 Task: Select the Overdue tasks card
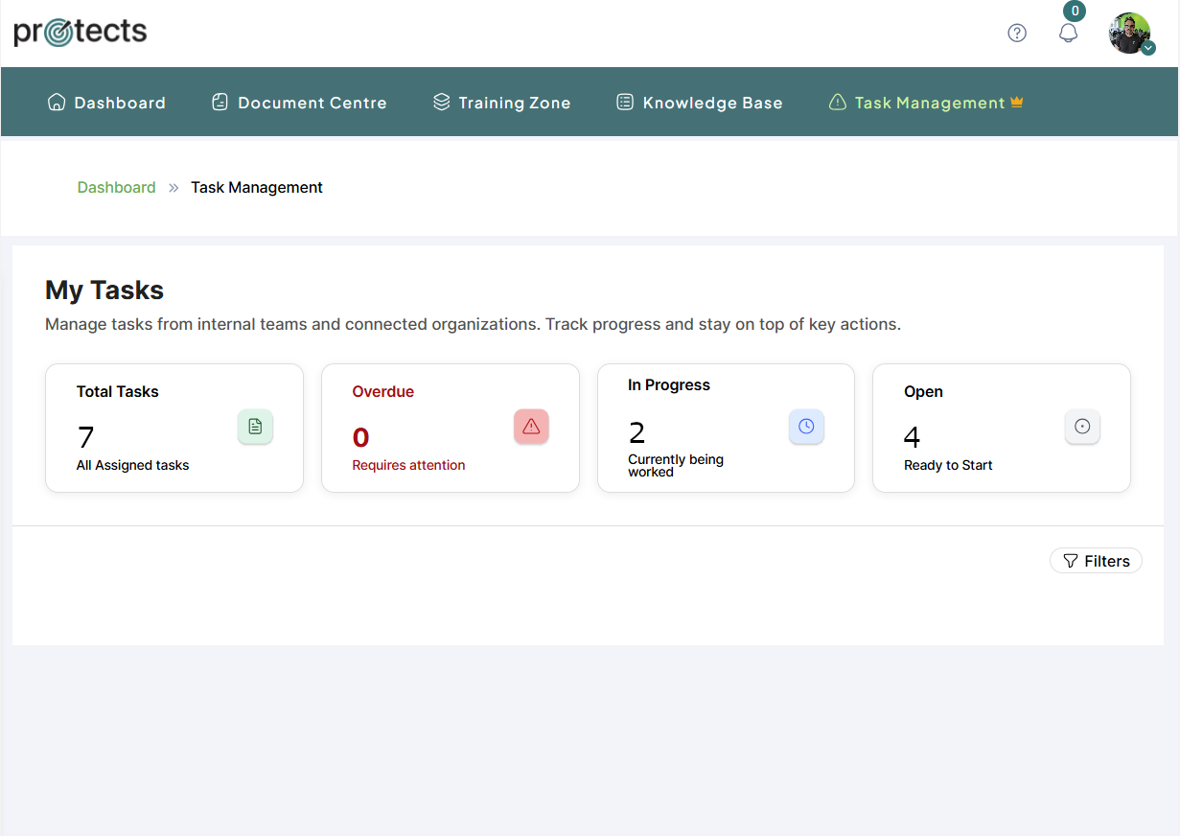[450, 428]
